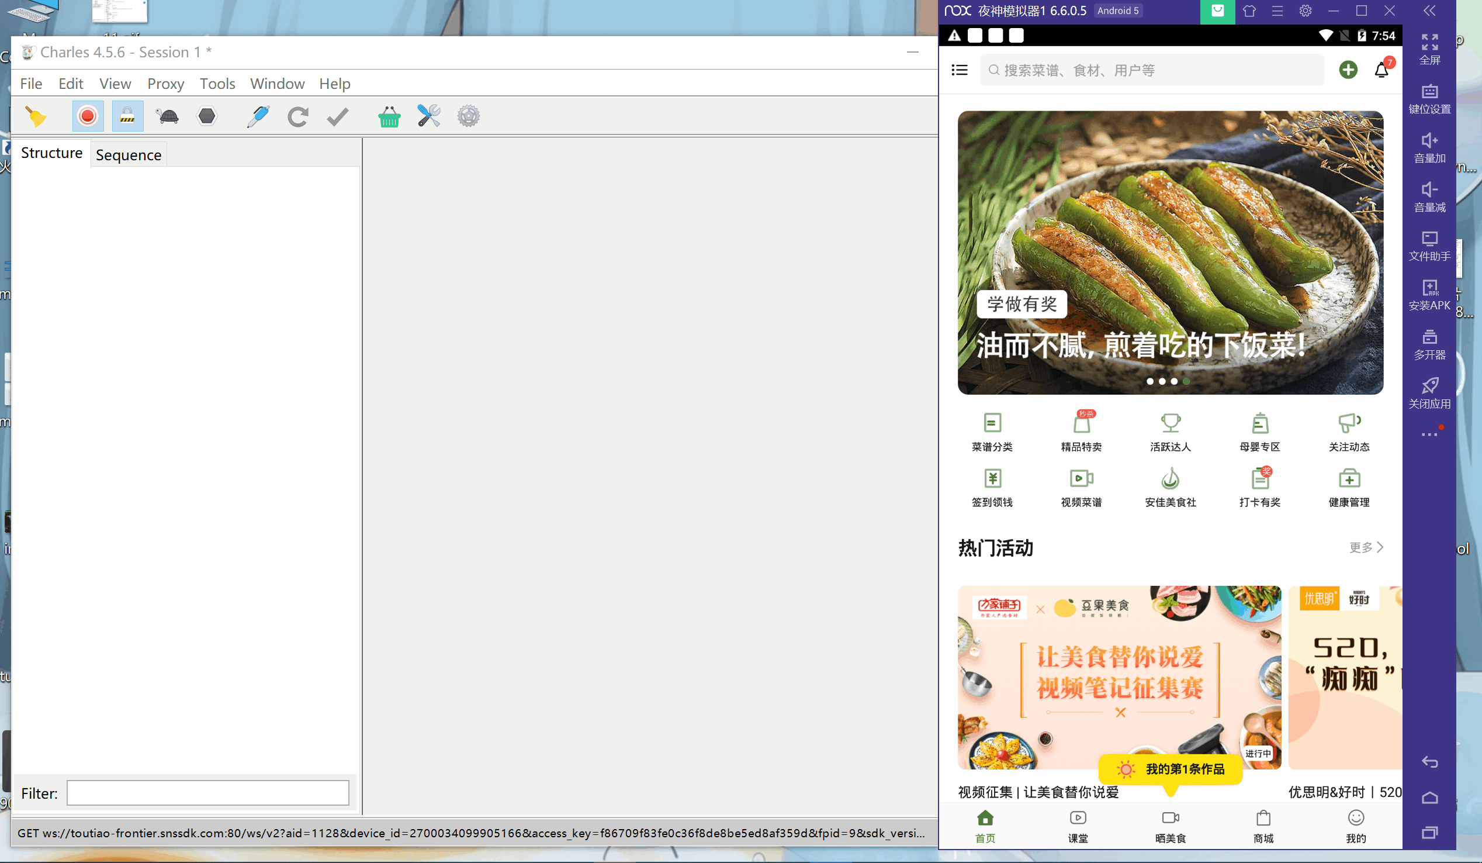Toggle throttling turtle icon
Screen dimensions: 1482x863
click(168, 116)
